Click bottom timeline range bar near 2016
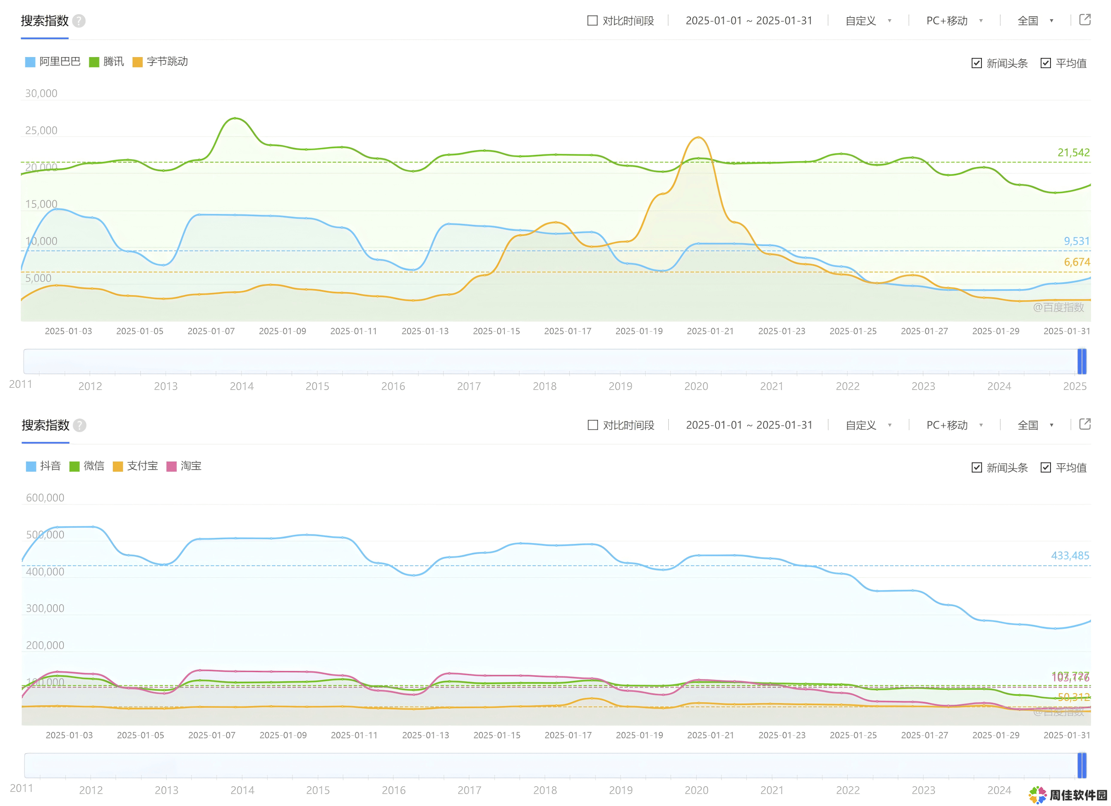 [394, 766]
